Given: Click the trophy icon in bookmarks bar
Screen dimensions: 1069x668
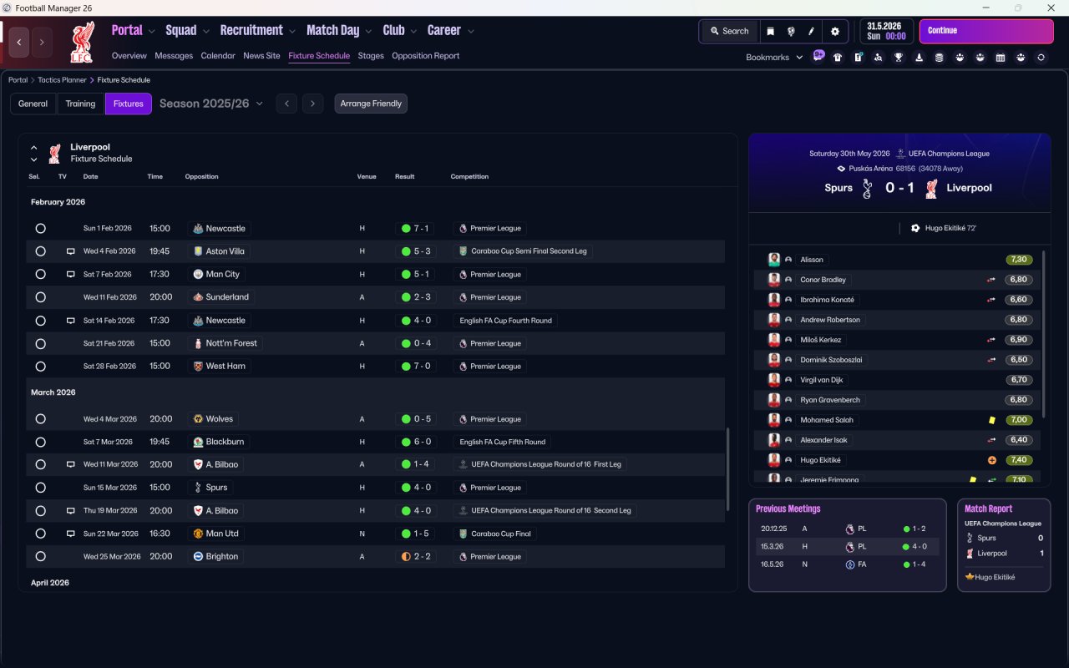Looking at the screenshot, I should [899, 58].
